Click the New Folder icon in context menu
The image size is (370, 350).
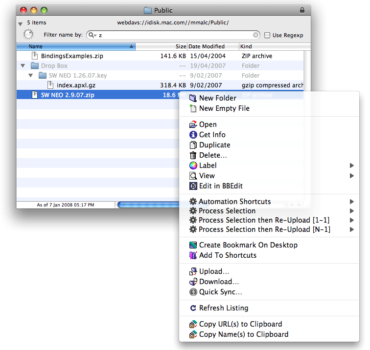click(193, 98)
